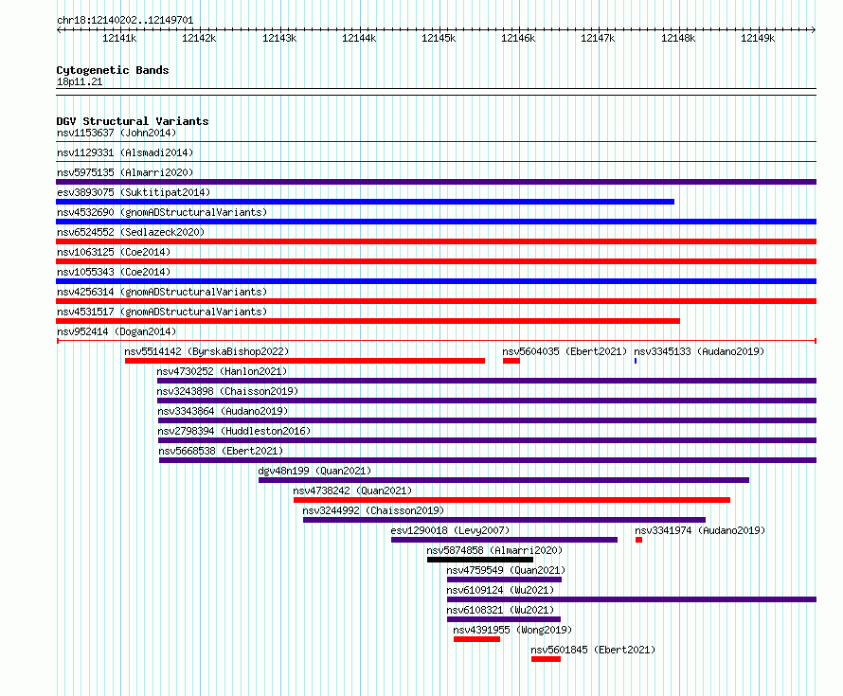Click the esv1290018 (Levy2007) label
The image size is (843, 696).
point(450,530)
